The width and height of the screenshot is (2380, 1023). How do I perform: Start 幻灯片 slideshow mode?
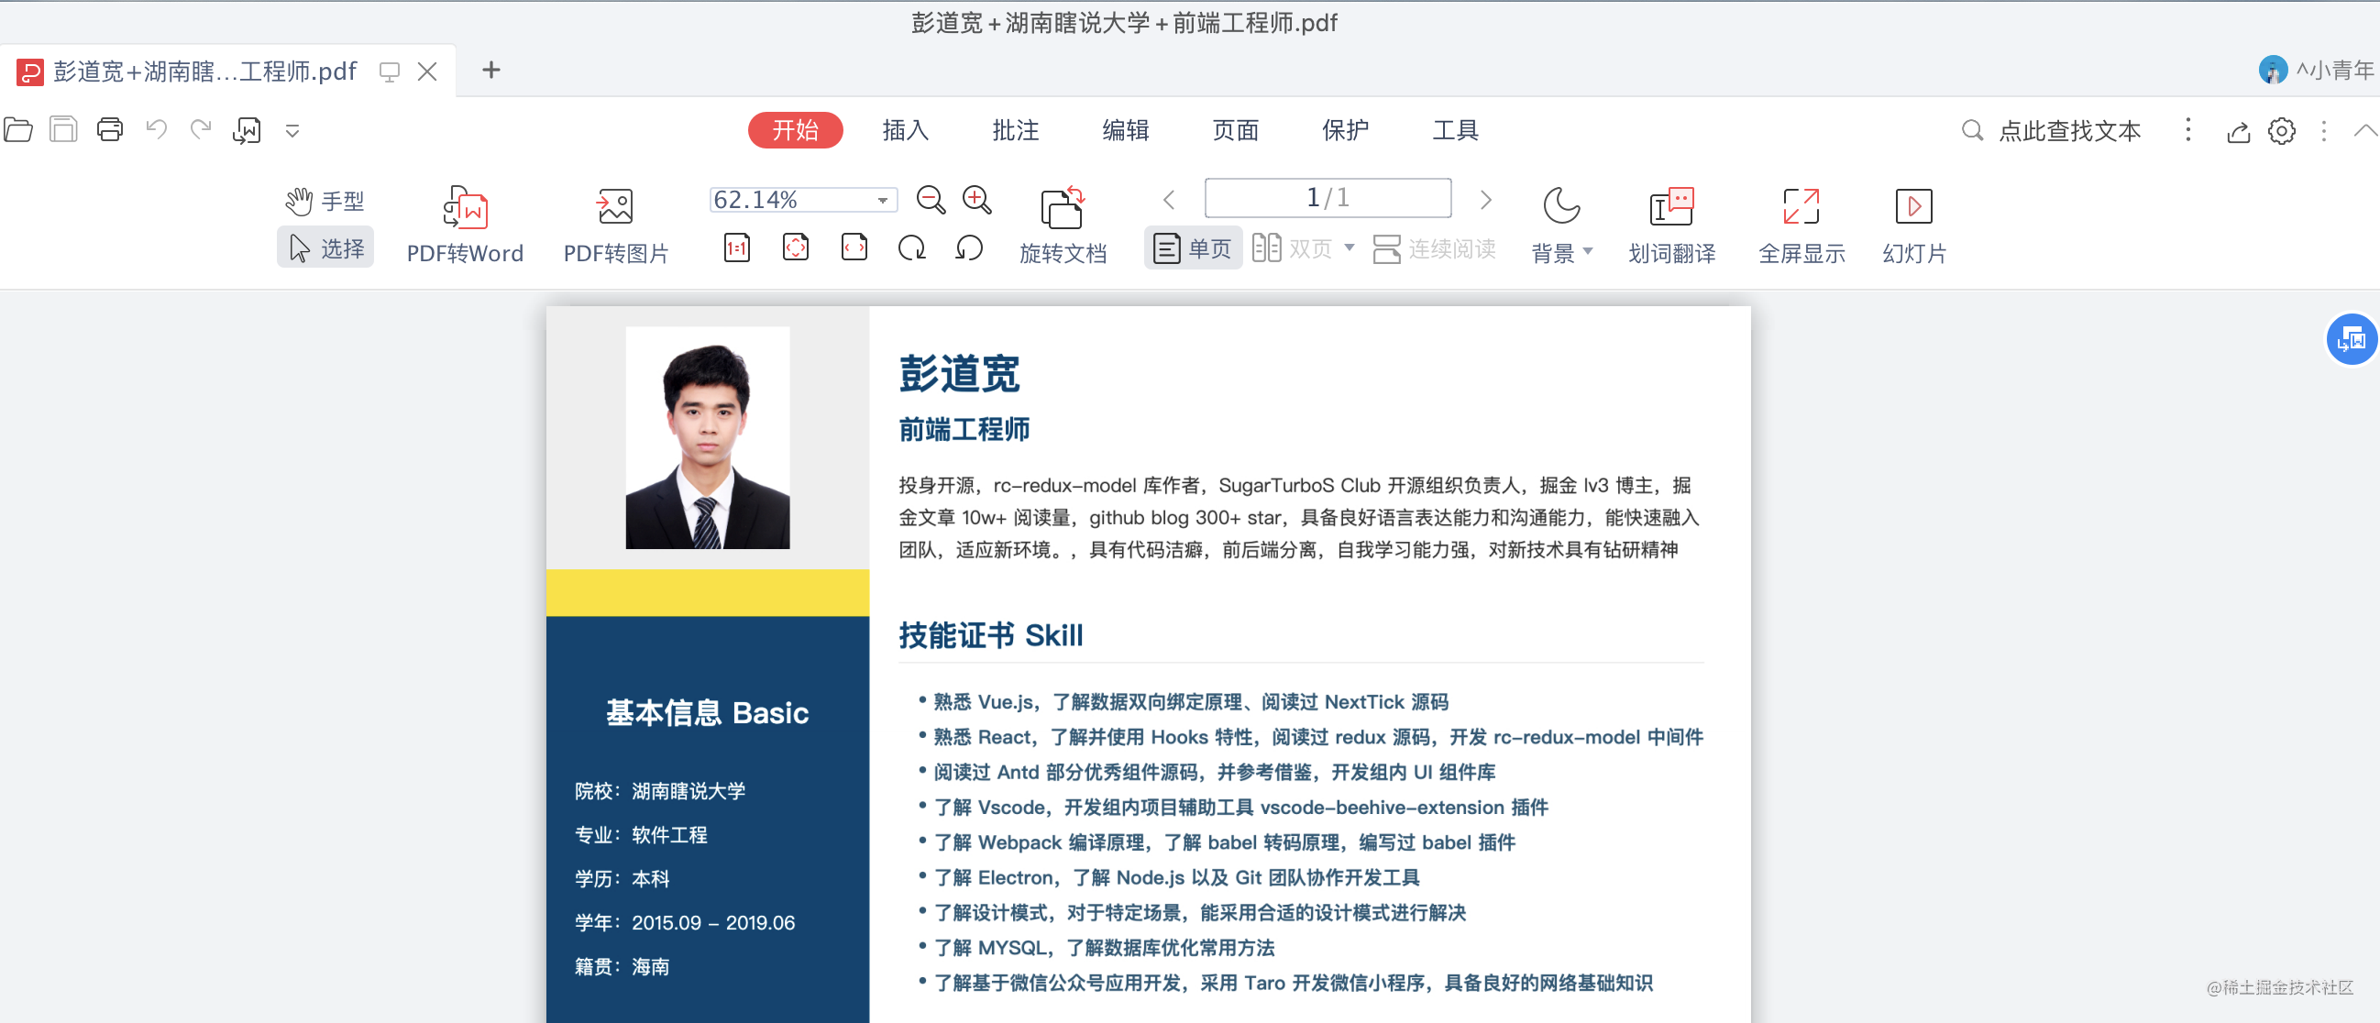[1912, 207]
